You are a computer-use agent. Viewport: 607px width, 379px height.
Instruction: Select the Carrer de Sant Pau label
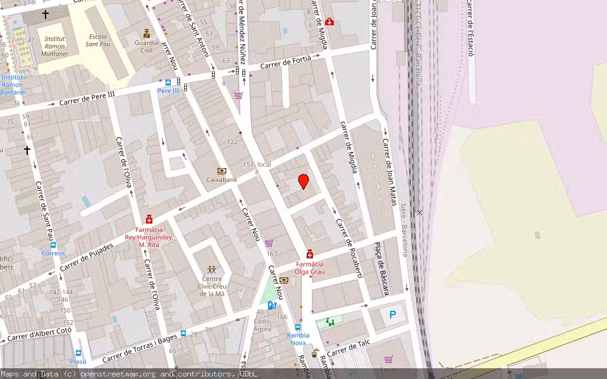click(x=44, y=211)
